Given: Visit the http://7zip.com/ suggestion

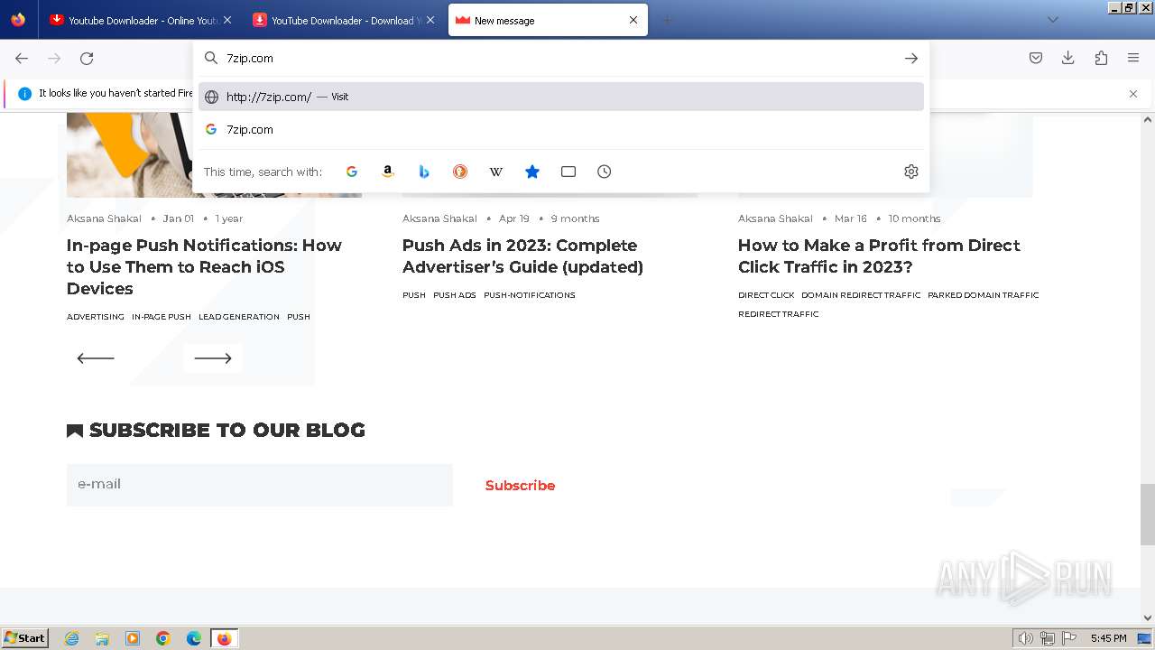Looking at the screenshot, I should coord(561,97).
